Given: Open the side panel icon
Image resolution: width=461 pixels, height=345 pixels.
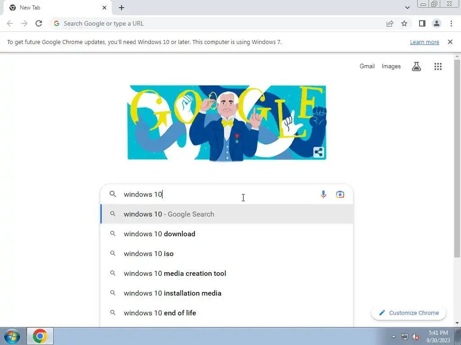Looking at the screenshot, I should pos(422,23).
